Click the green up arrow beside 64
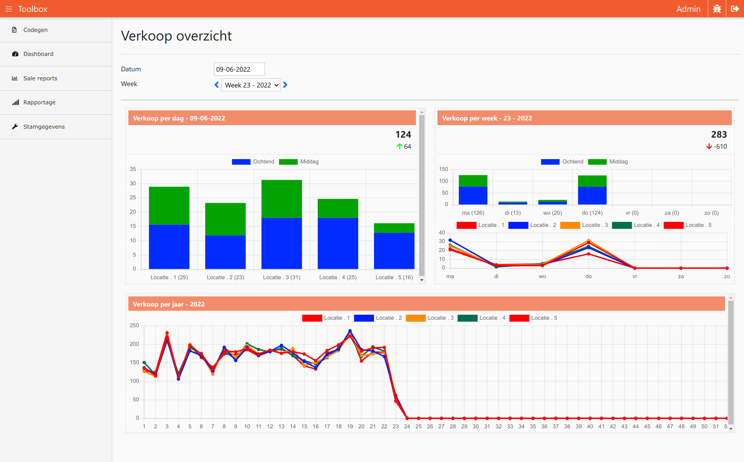This screenshot has width=744, height=462. coord(399,146)
